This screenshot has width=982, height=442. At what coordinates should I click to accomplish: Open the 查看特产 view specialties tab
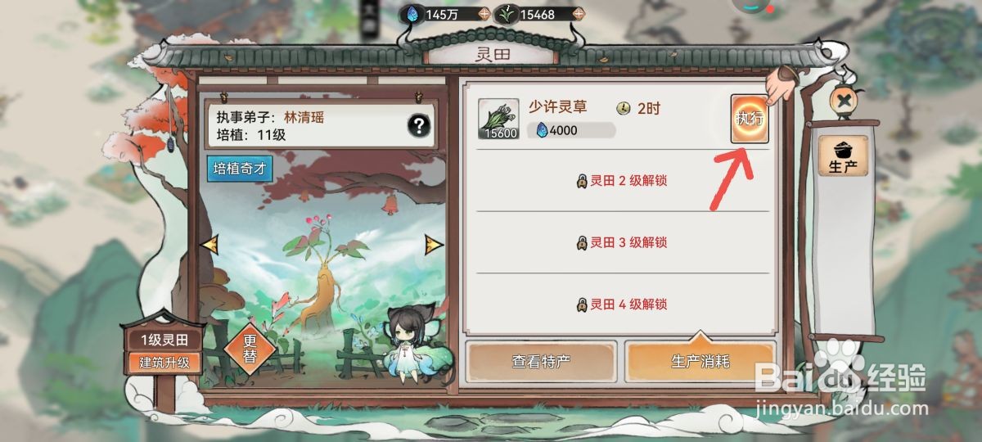point(541,361)
